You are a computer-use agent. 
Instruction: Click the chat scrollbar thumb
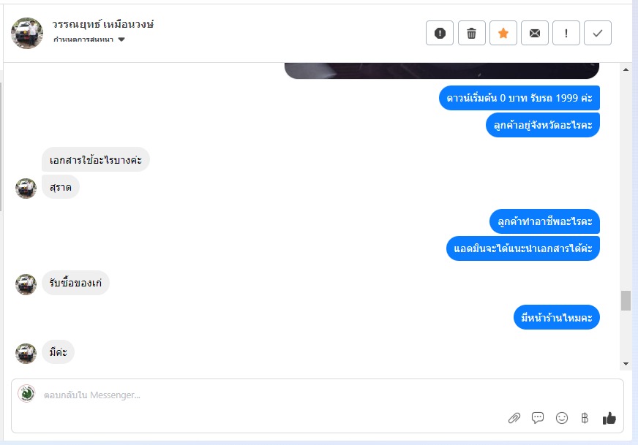626,301
